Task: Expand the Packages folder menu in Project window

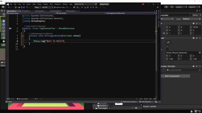Action: click(x=110, y=108)
